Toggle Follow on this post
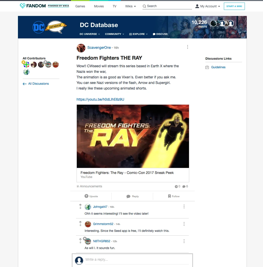Screen dimensions: 263x267 pyautogui.click(x=174, y=196)
